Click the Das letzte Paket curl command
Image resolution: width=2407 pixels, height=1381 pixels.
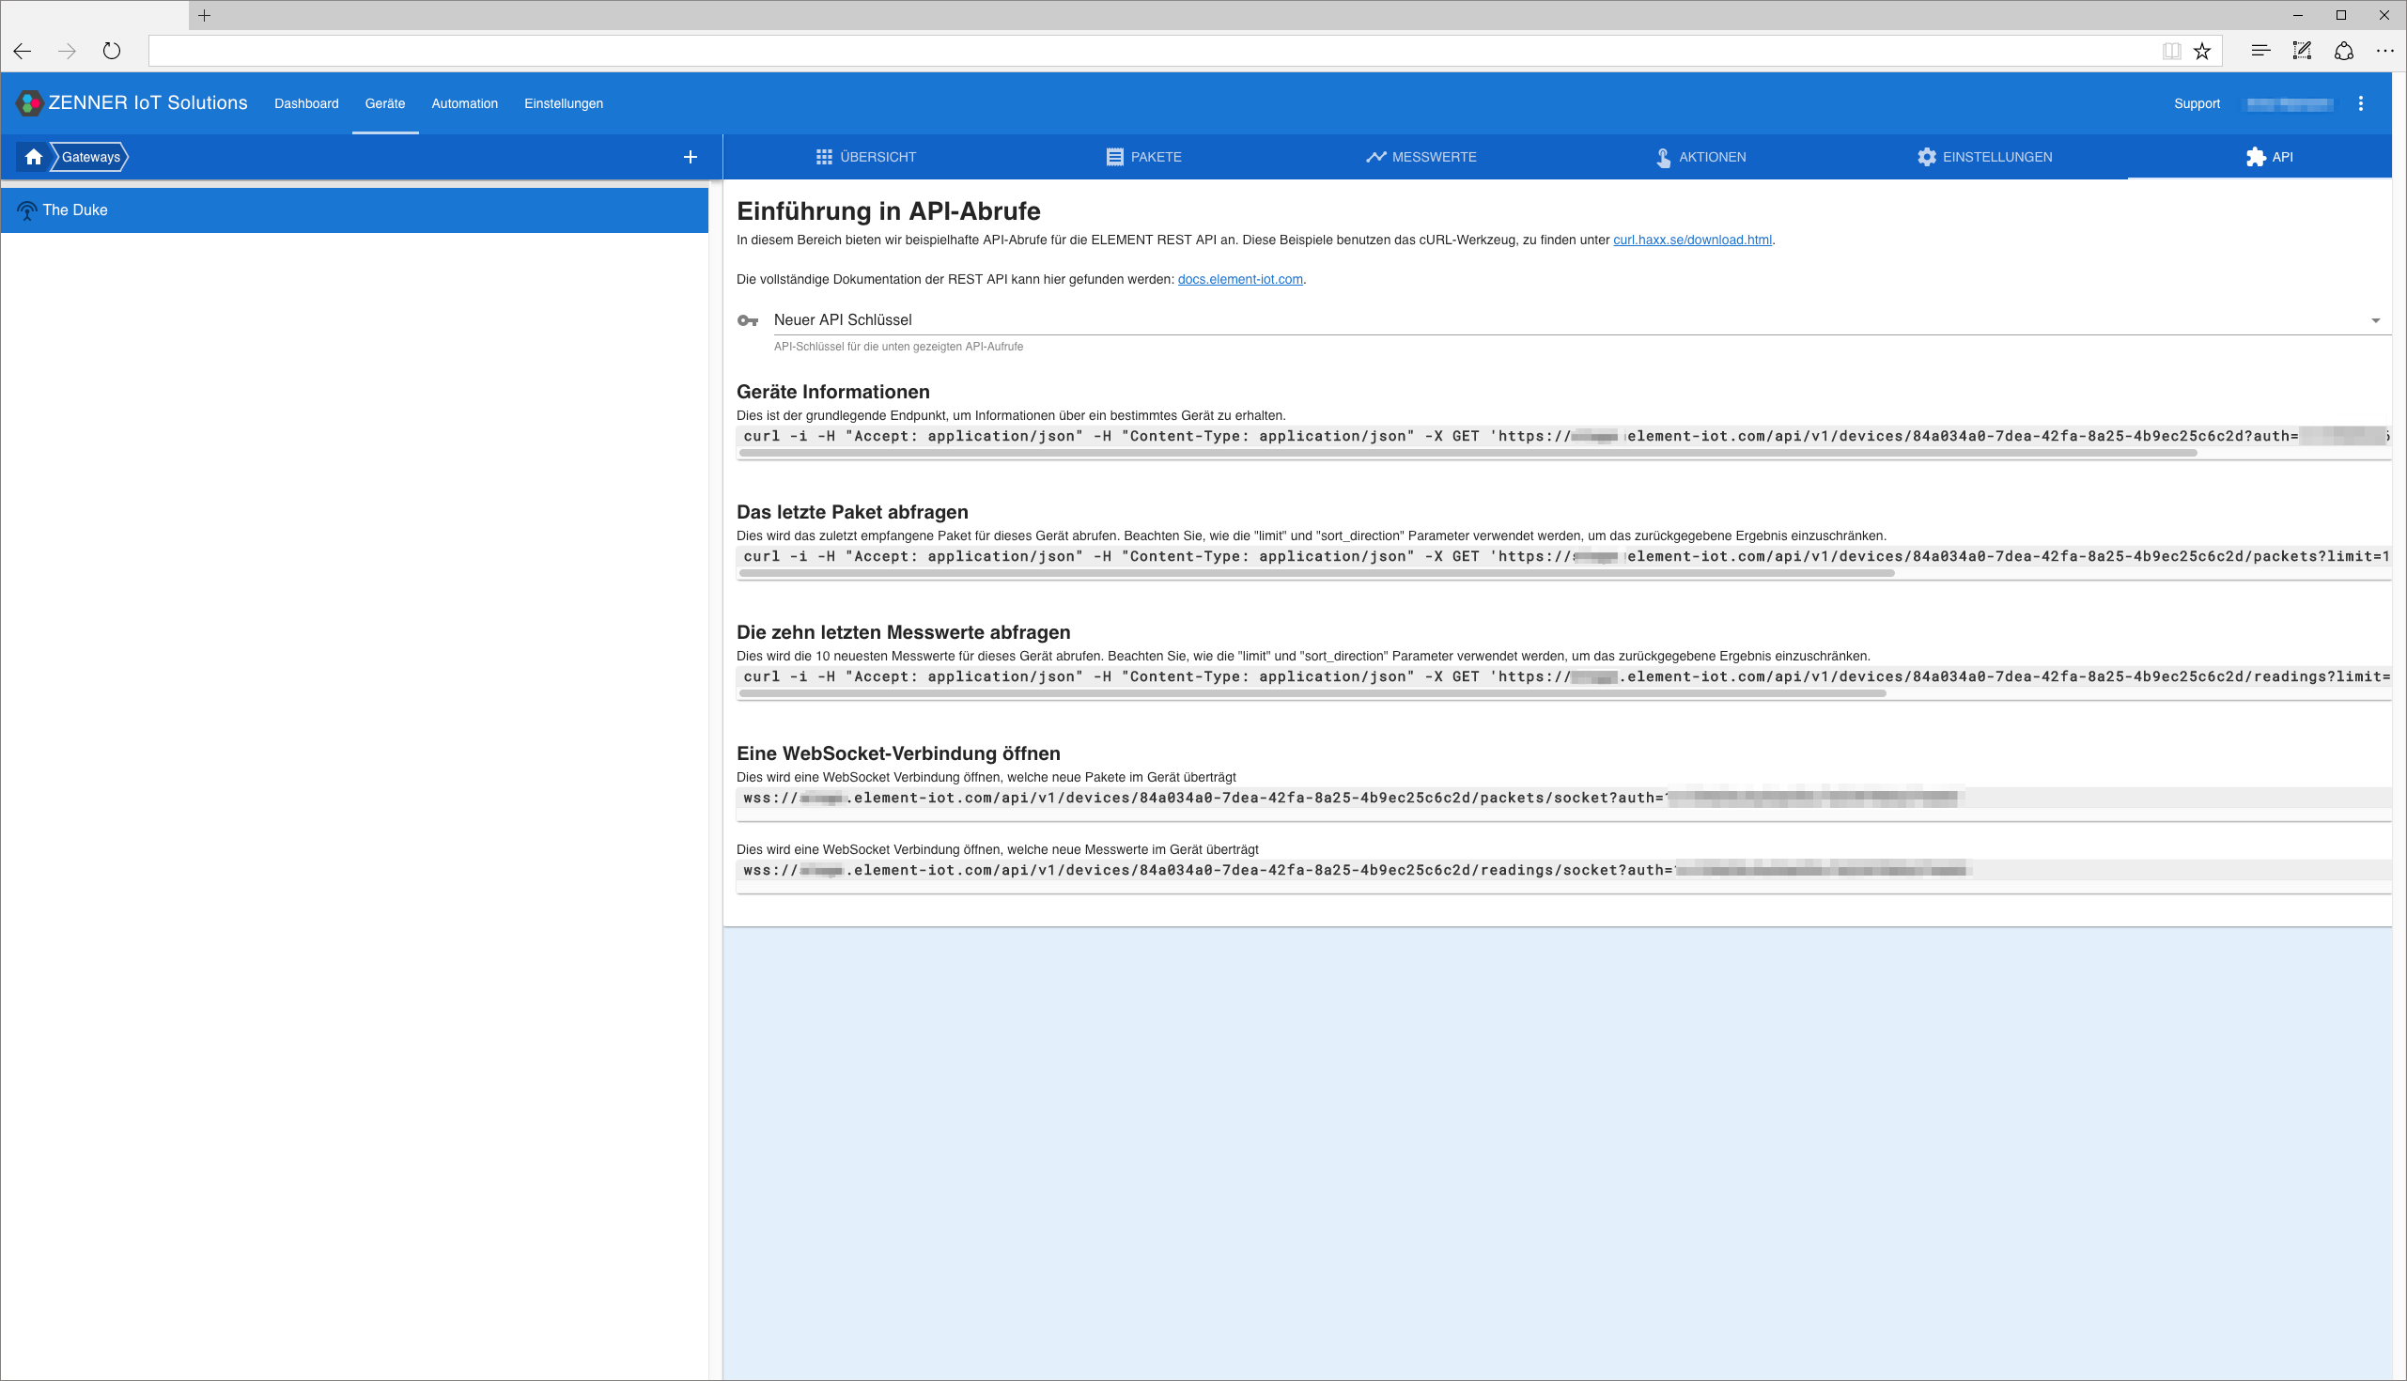point(1564,557)
